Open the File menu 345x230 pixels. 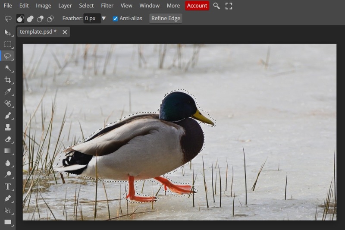pos(8,6)
